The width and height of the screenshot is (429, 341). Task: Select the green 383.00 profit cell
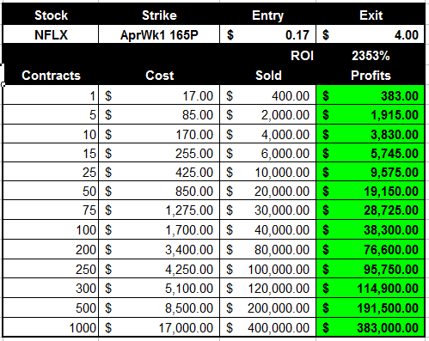coord(371,95)
